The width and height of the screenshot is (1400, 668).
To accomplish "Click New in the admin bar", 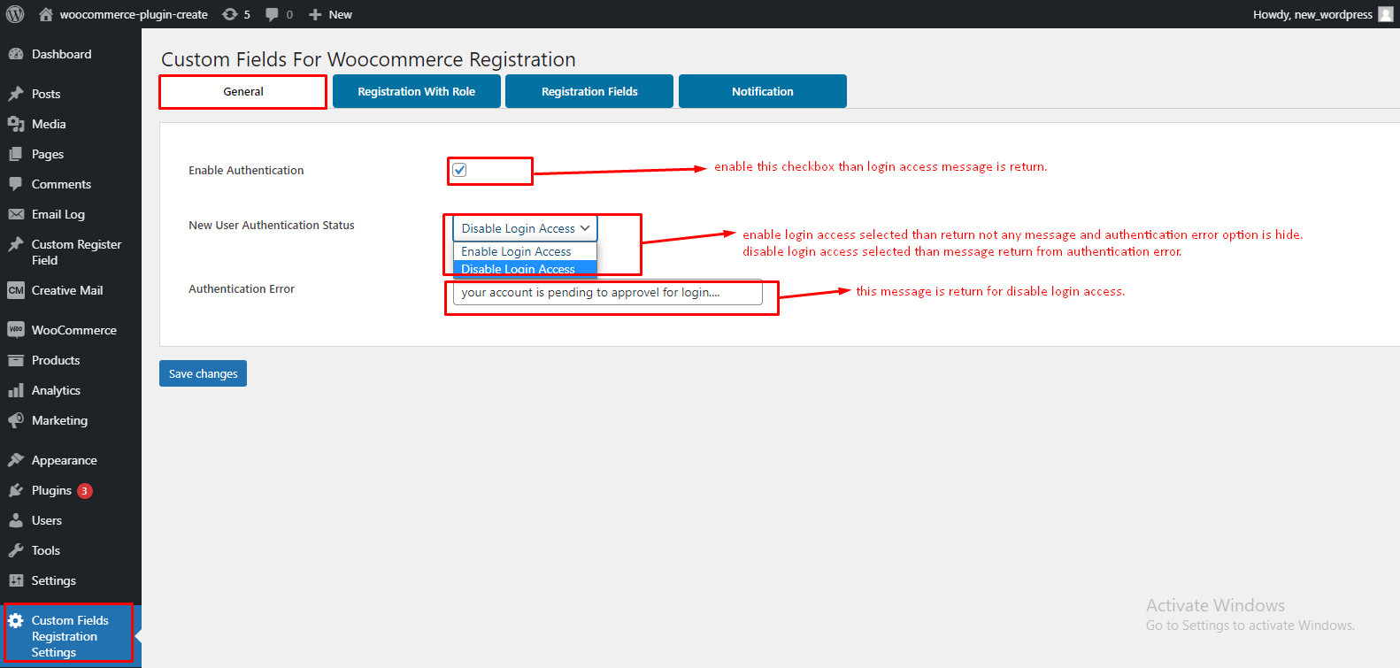I will pyautogui.click(x=341, y=14).
